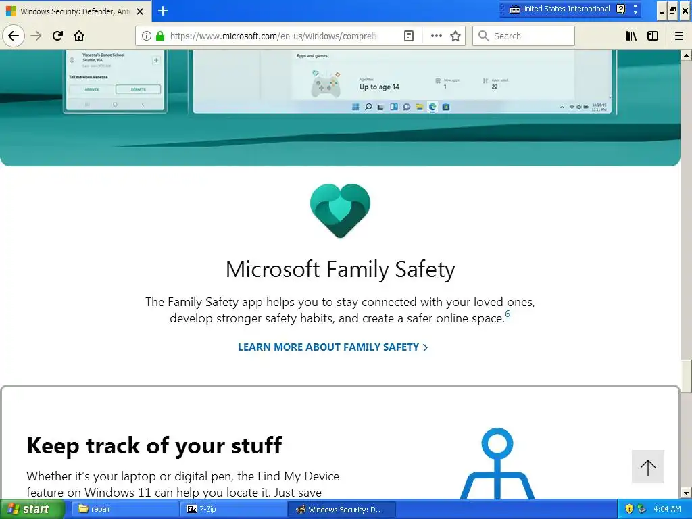The image size is (692, 519).
Task: Click the Windows 11 start icon in mockup
Action: coord(355,107)
